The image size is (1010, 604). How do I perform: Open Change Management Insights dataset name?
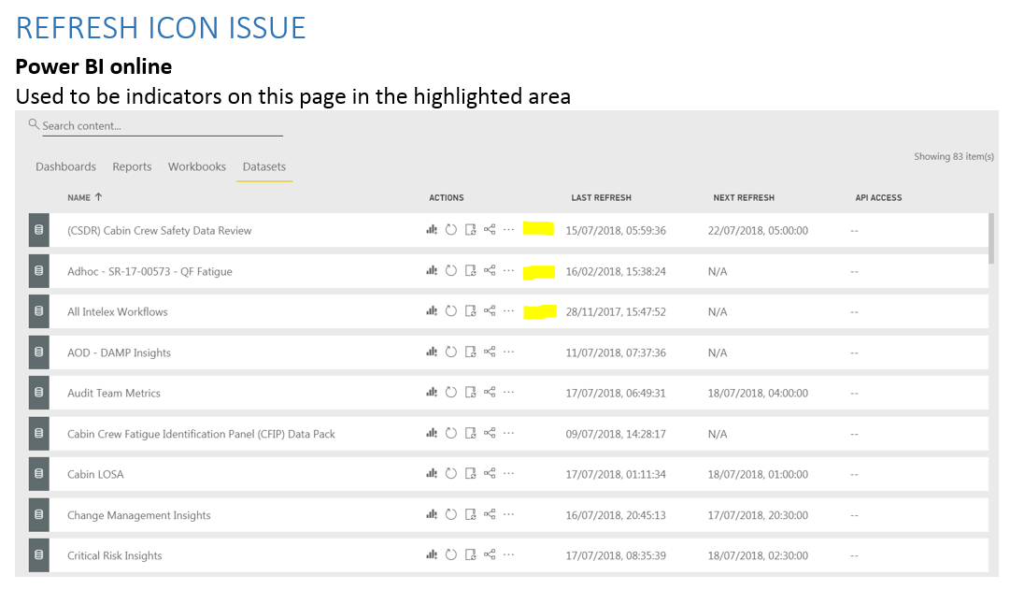click(139, 515)
